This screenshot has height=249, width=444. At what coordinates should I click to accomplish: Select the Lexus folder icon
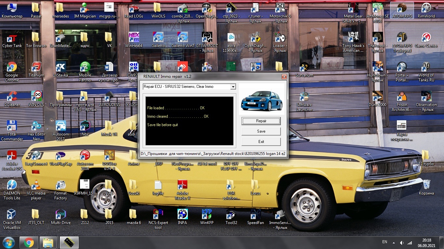pos(255,187)
